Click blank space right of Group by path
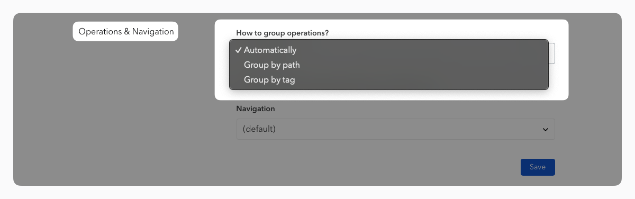 (x=423, y=65)
